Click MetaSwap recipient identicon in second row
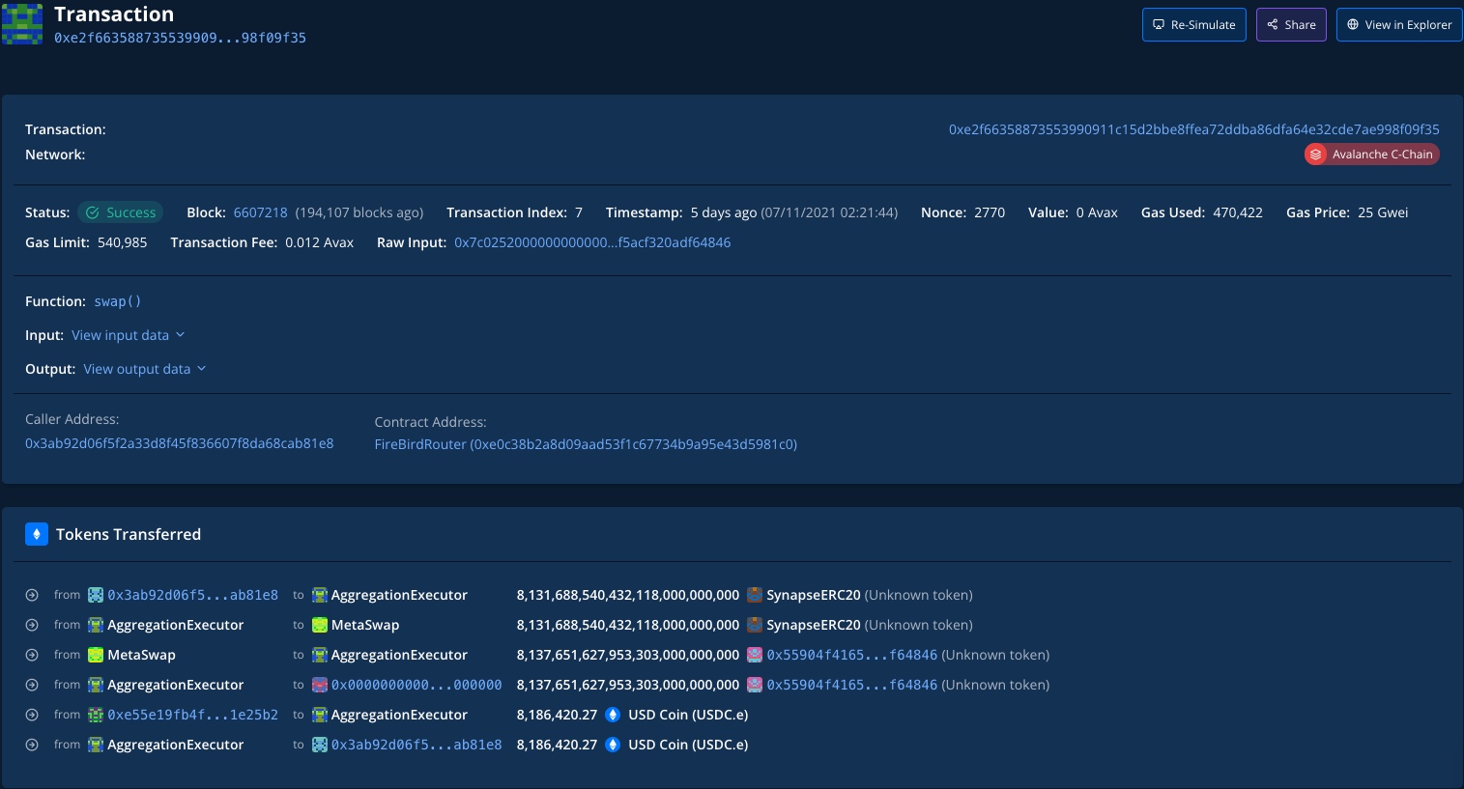The height and width of the screenshot is (789, 1464). click(x=320, y=625)
